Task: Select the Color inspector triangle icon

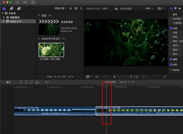Action: point(176,8)
